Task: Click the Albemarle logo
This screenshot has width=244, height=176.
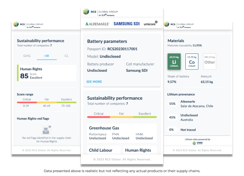Action: (97, 24)
